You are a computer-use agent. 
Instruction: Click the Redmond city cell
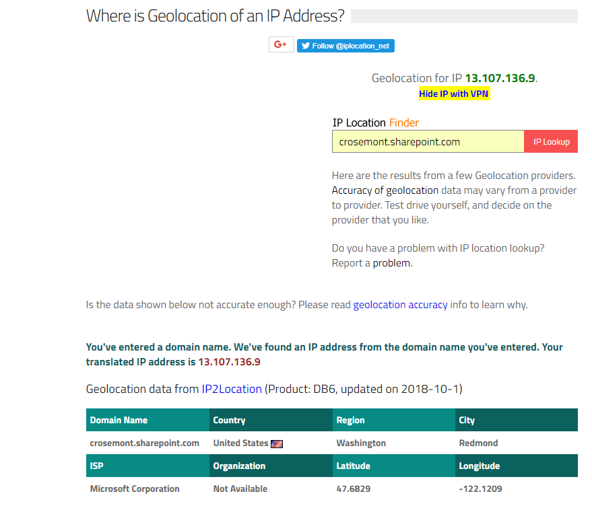(x=478, y=443)
